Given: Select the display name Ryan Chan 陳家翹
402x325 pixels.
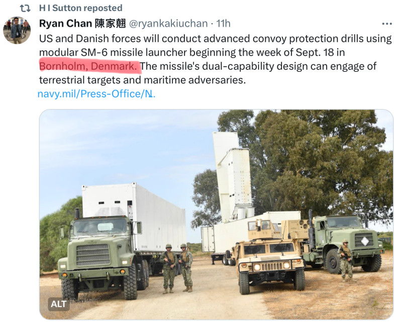Looking at the screenshot, I should [x=82, y=23].
